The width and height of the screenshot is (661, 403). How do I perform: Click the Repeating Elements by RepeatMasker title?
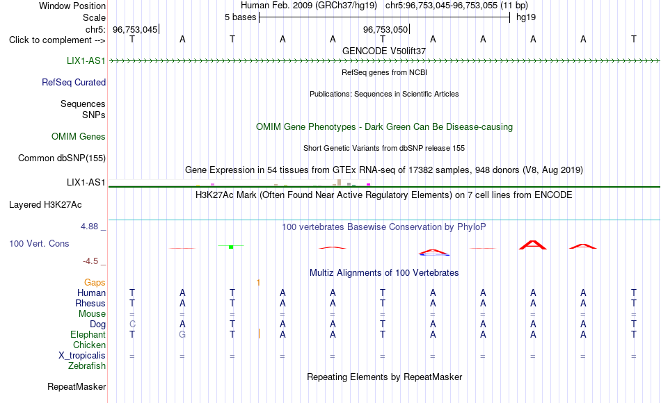(385, 377)
